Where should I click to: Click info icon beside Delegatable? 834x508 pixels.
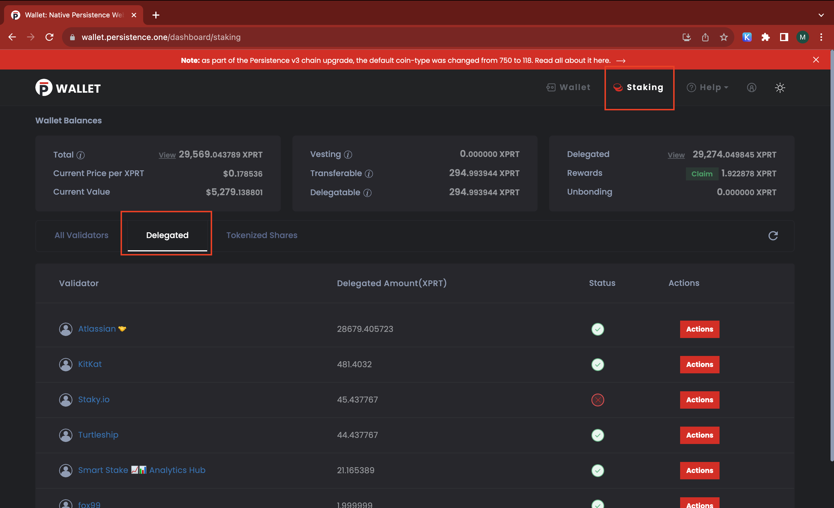coord(367,193)
